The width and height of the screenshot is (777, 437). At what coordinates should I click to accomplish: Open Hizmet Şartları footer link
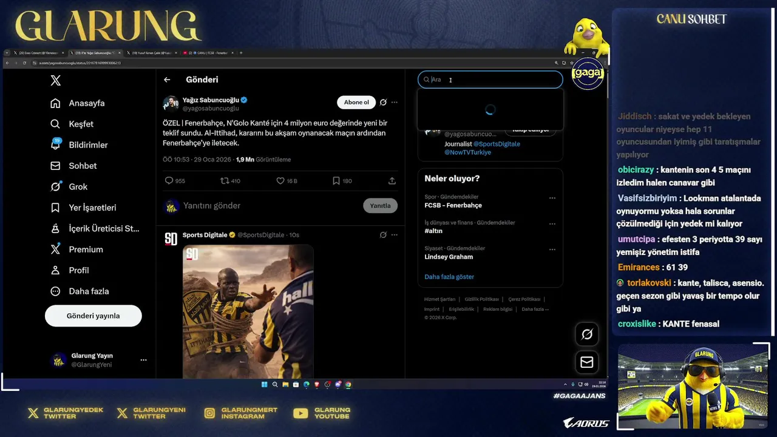(439, 299)
